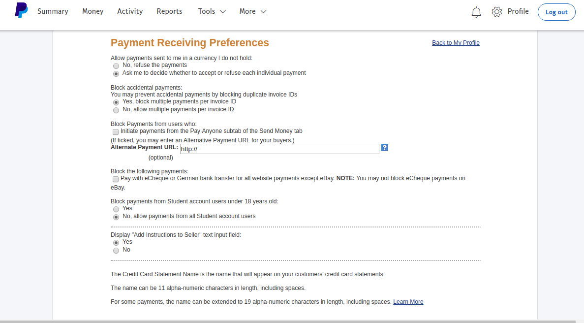Click the Log out button
Image resolution: width=584 pixels, height=323 pixels.
click(x=556, y=12)
